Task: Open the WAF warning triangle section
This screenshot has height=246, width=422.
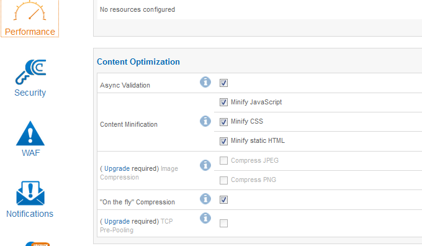Action: click(30, 139)
